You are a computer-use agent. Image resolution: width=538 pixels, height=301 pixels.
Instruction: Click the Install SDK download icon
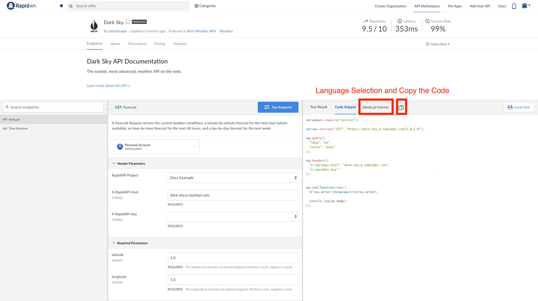point(510,107)
